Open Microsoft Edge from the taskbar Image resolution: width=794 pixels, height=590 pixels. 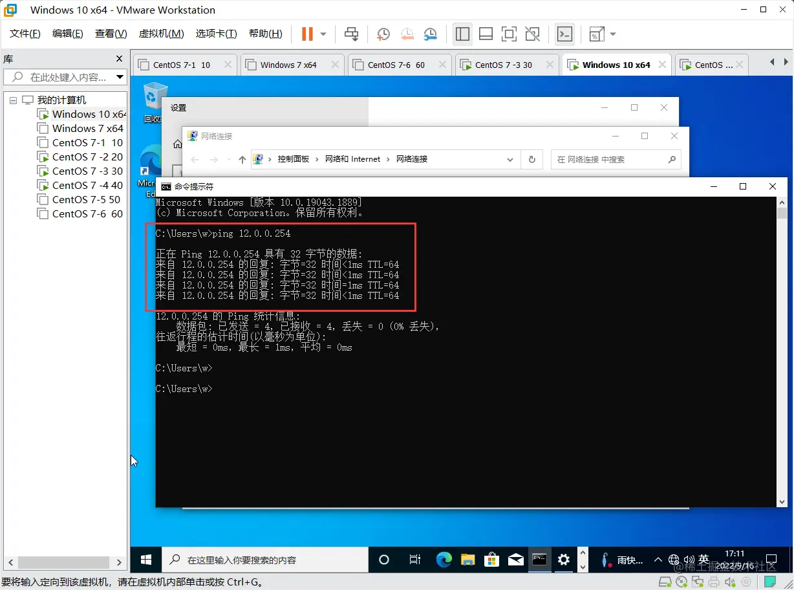pos(444,560)
